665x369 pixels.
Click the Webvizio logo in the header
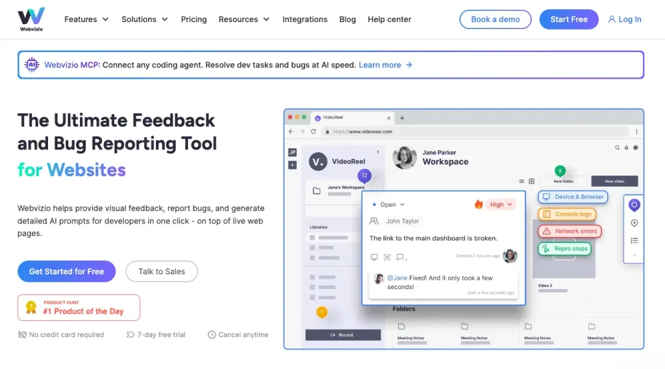tap(31, 19)
